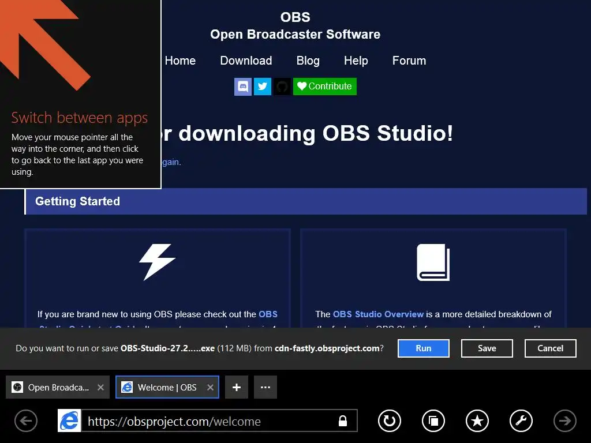Click the lock security icon in address bar
Image resolution: width=591 pixels, height=443 pixels.
pos(343,421)
